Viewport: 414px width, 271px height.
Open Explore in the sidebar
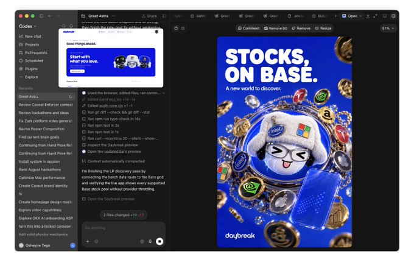click(x=29, y=77)
